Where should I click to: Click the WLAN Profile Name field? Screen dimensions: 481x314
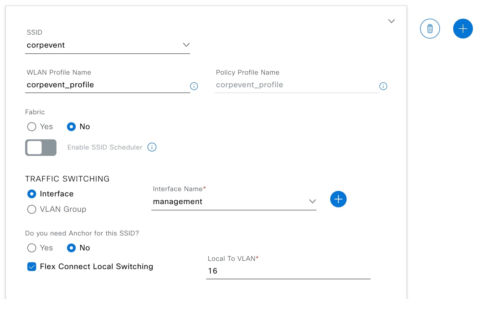107,85
